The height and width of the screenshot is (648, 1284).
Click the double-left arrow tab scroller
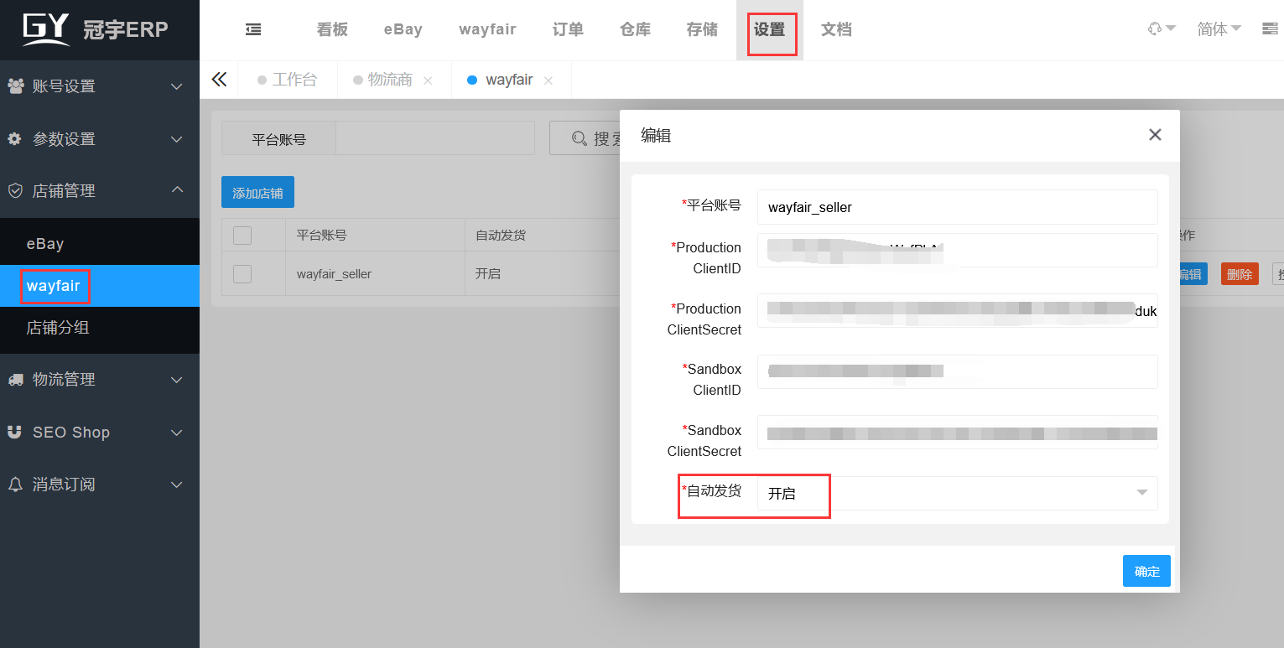[x=219, y=80]
